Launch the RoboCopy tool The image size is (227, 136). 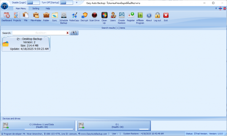pyautogui.click(x=74, y=17)
